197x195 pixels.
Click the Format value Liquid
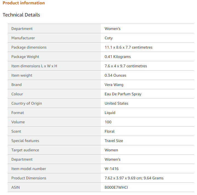click(110, 113)
